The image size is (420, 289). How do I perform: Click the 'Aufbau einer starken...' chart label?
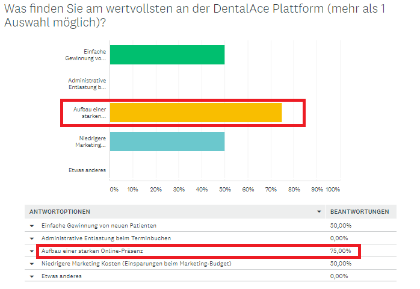[x=90, y=113]
